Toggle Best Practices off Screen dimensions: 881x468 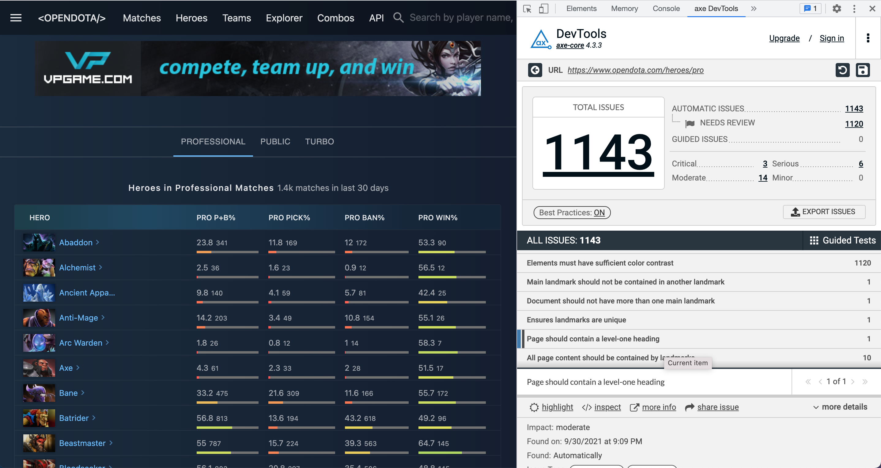572,212
